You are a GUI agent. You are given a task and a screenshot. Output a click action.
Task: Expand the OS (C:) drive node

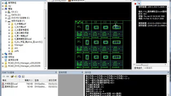[6, 12]
